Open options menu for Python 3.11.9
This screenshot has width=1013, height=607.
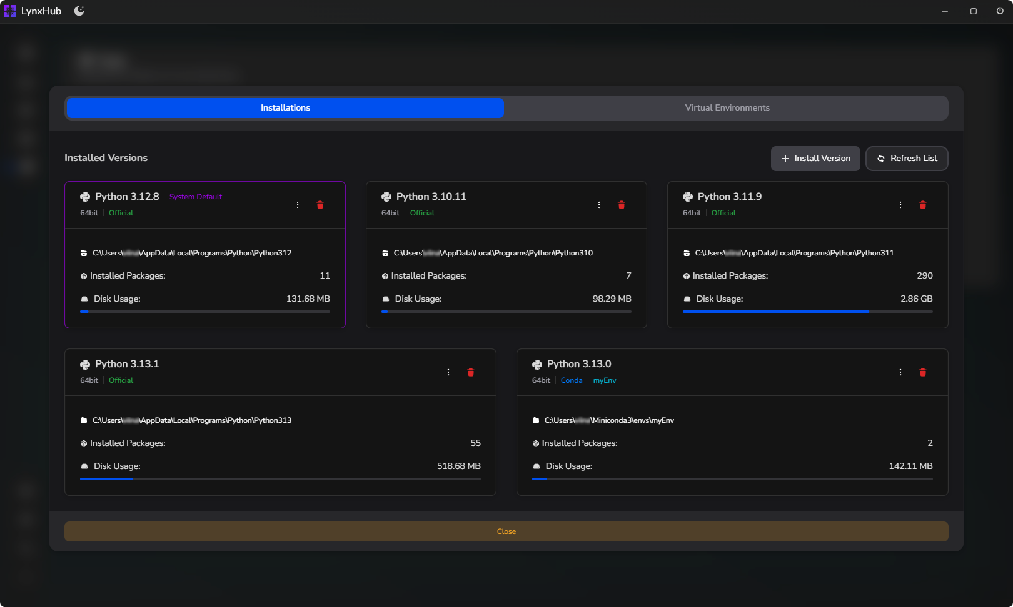(900, 205)
